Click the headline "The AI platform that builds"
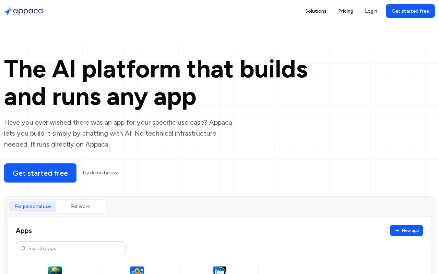 coord(156,69)
